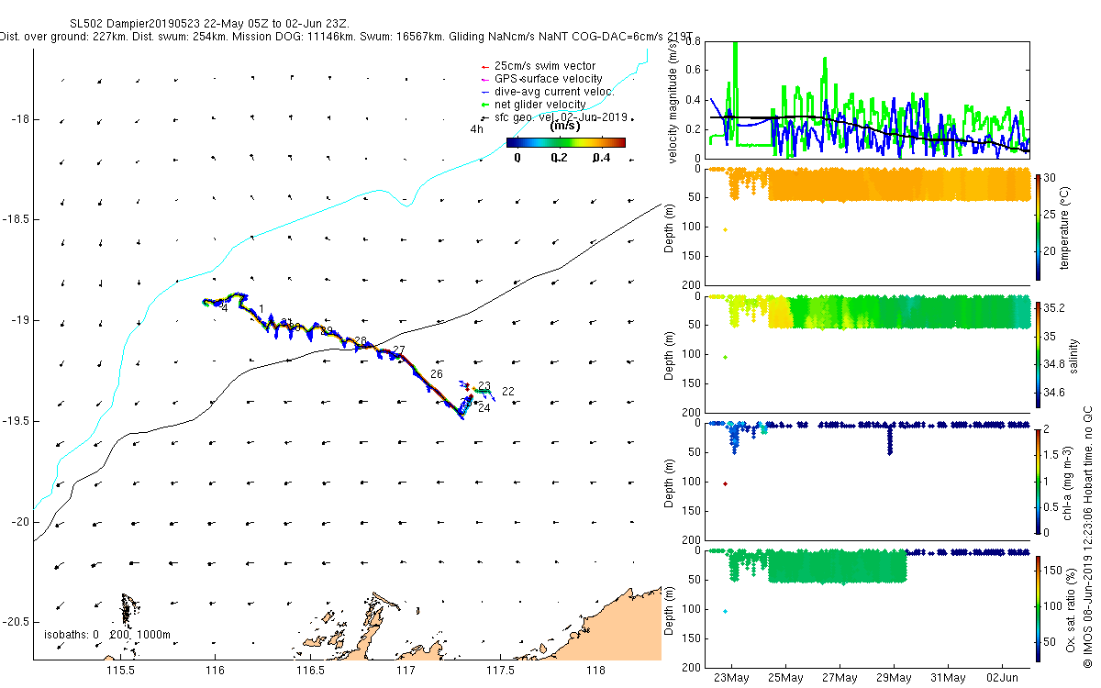The height and width of the screenshot is (688, 1101).
Task: Click the '-20.5' latitude tick on the map
Action: 14,623
